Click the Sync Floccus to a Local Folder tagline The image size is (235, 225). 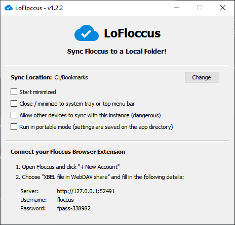coord(117,51)
